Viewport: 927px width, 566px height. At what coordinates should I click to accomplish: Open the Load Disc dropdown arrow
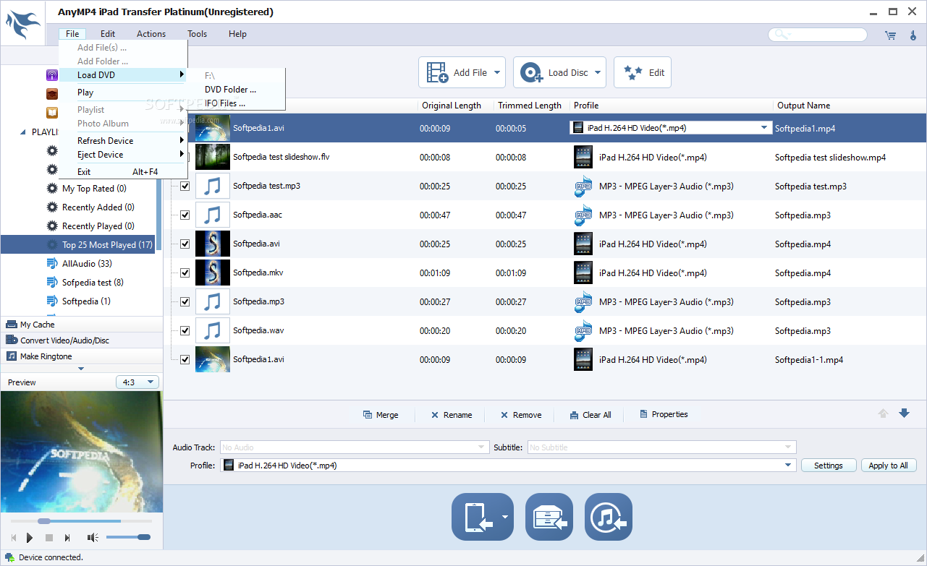[598, 72]
